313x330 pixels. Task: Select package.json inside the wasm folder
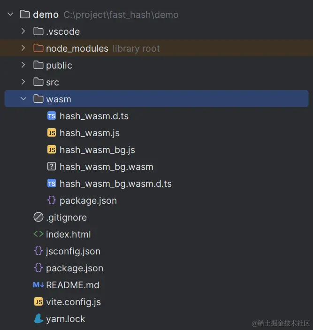(x=88, y=200)
